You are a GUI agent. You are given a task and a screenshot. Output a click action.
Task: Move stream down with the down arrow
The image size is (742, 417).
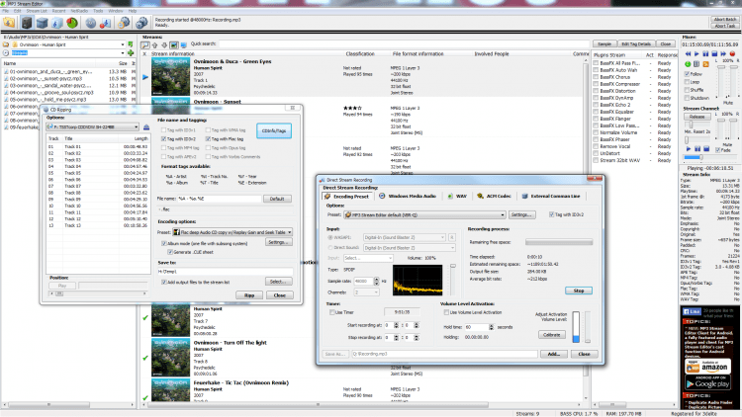coord(164,45)
